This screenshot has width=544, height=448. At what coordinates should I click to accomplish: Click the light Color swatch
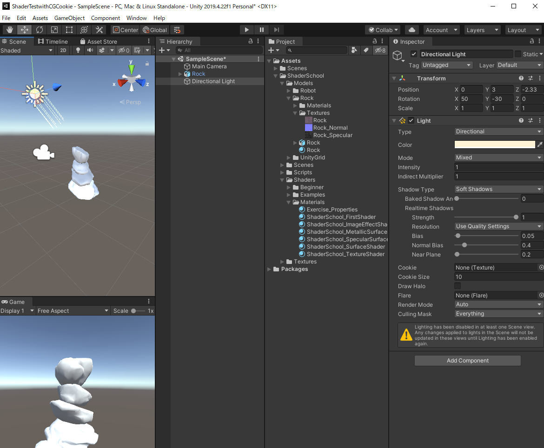point(495,145)
